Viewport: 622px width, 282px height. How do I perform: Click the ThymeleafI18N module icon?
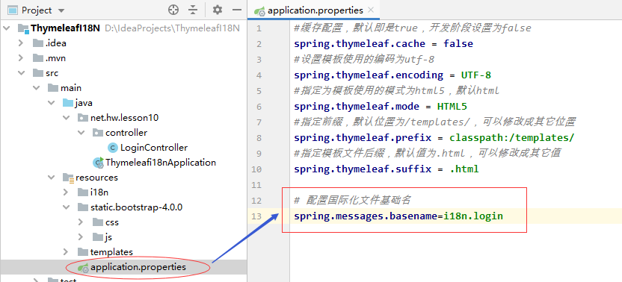point(23,28)
